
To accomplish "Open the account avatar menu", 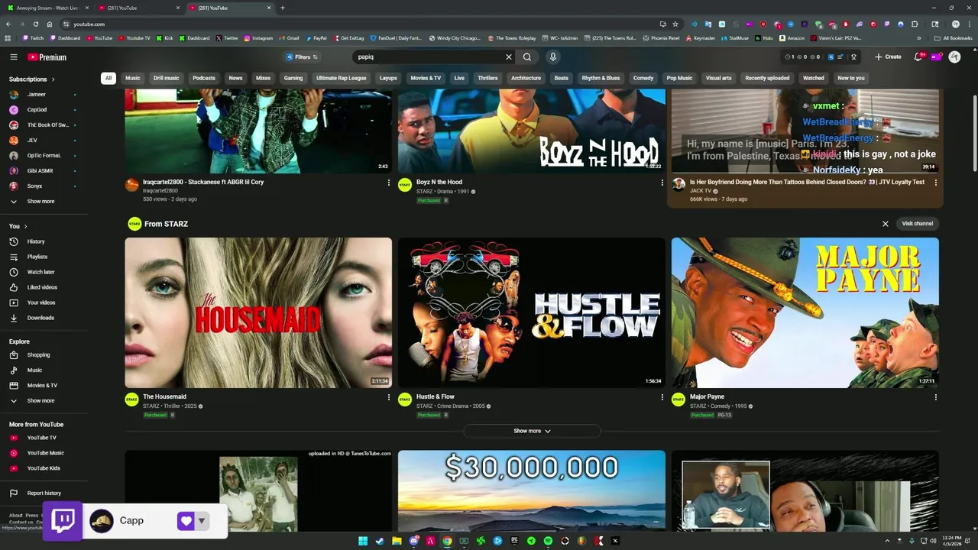I will click(x=954, y=57).
